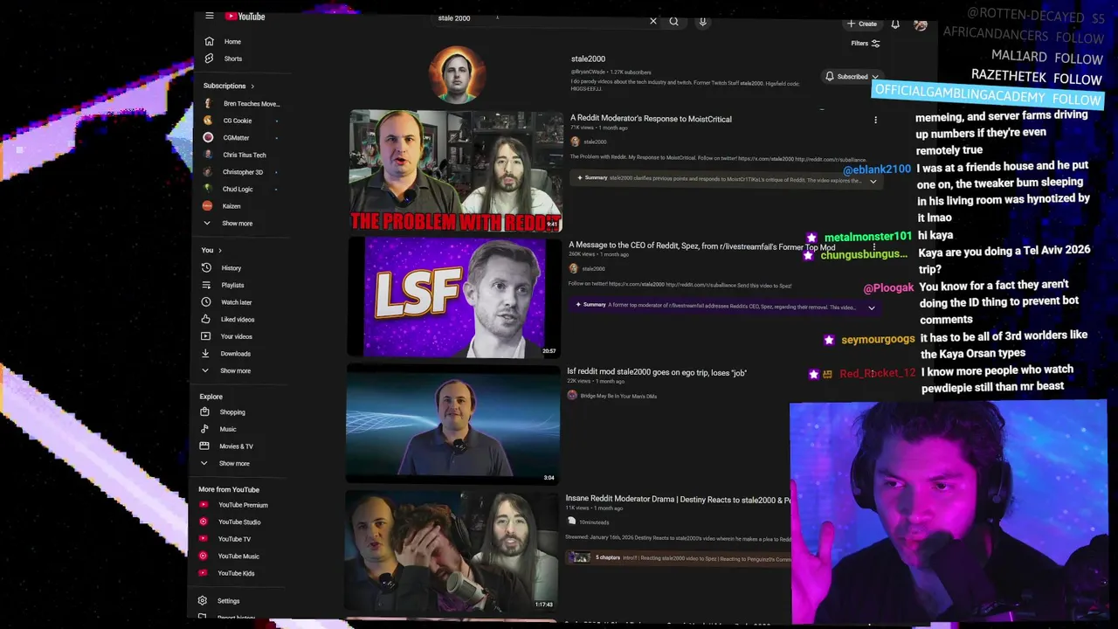Open Kaizen channel avatar
Image resolution: width=1118 pixels, height=629 pixels.
click(x=207, y=206)
